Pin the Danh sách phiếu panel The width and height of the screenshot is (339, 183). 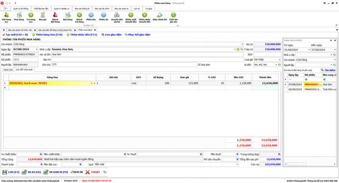[x=331, y=40]
